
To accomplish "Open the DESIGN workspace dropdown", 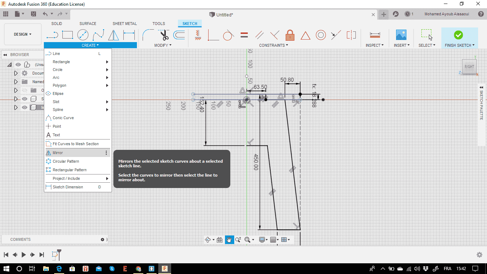I will 22,34.
